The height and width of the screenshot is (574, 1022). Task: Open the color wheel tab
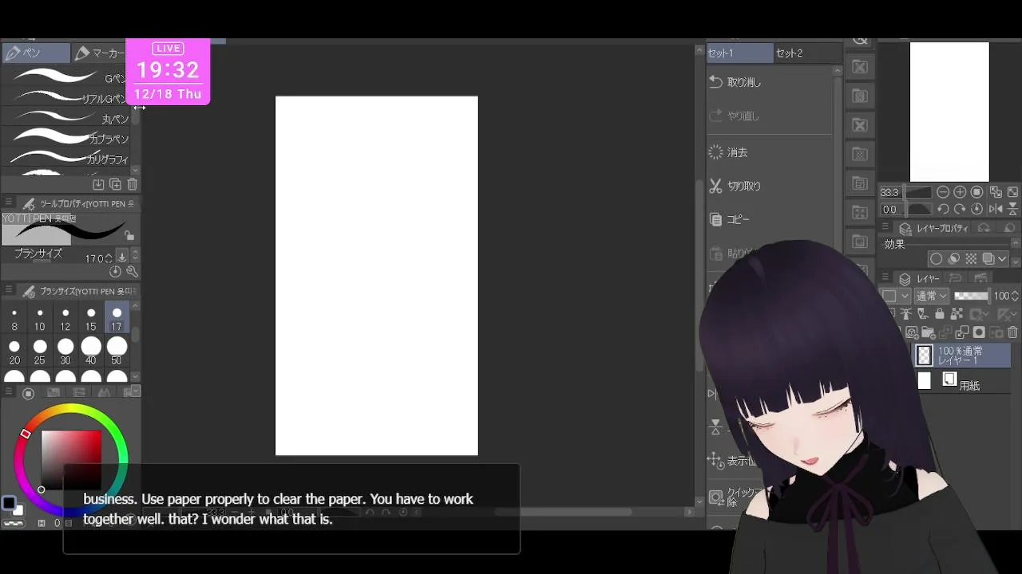(x=28, y=393)
